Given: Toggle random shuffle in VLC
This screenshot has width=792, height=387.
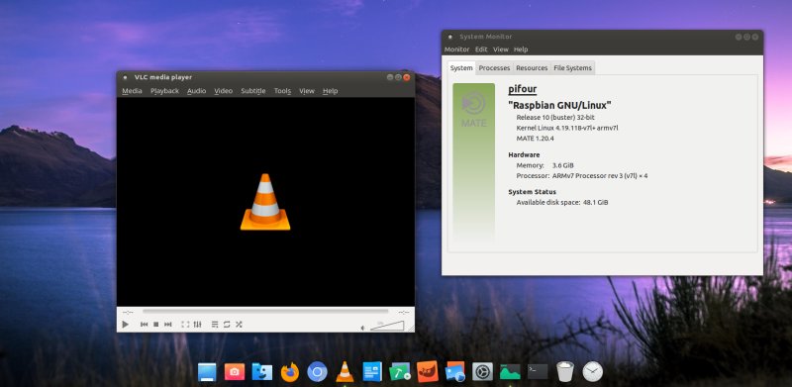Looking at the screenshot, I should pos(239,325).
